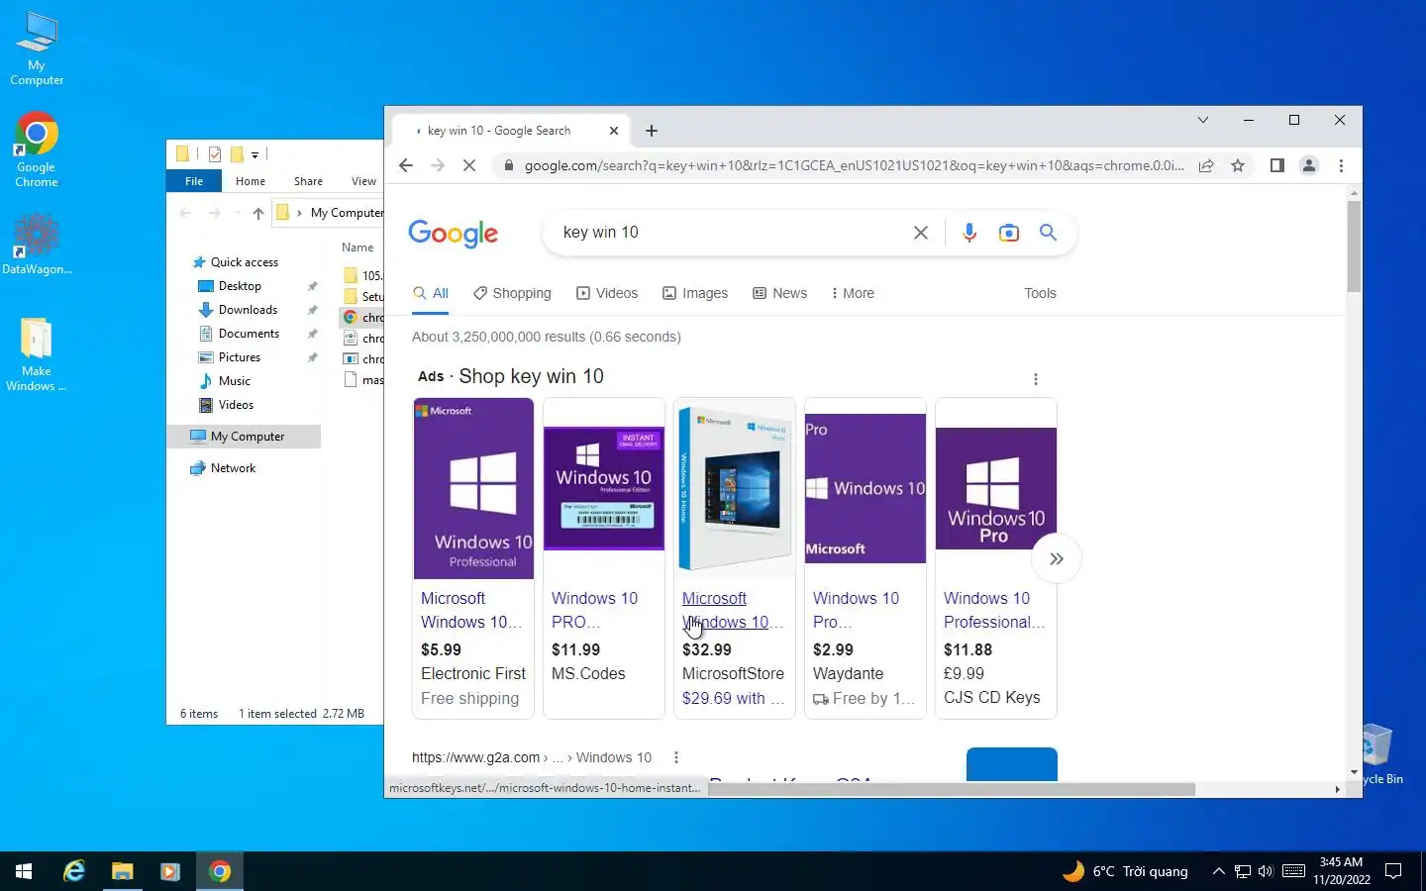Image resolution: width=1426 pixels, height=891 pixels.
Task: Select Quick access in the navigation pane
Action: pos(244,262)
